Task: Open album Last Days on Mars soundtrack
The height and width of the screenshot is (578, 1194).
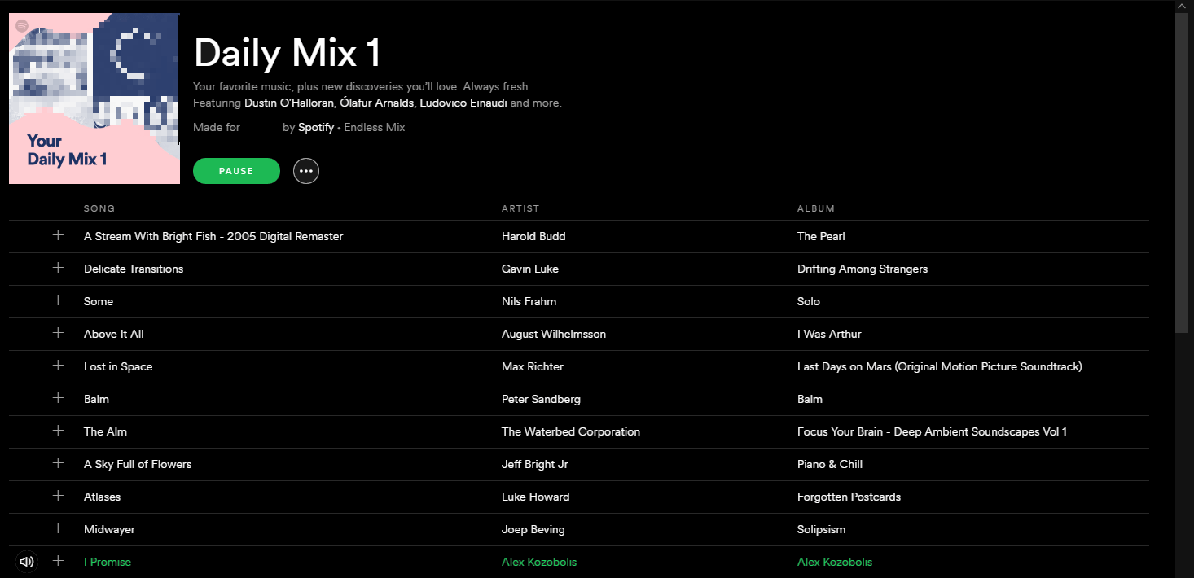Action: pyautogui.click(x=940, y=366)
